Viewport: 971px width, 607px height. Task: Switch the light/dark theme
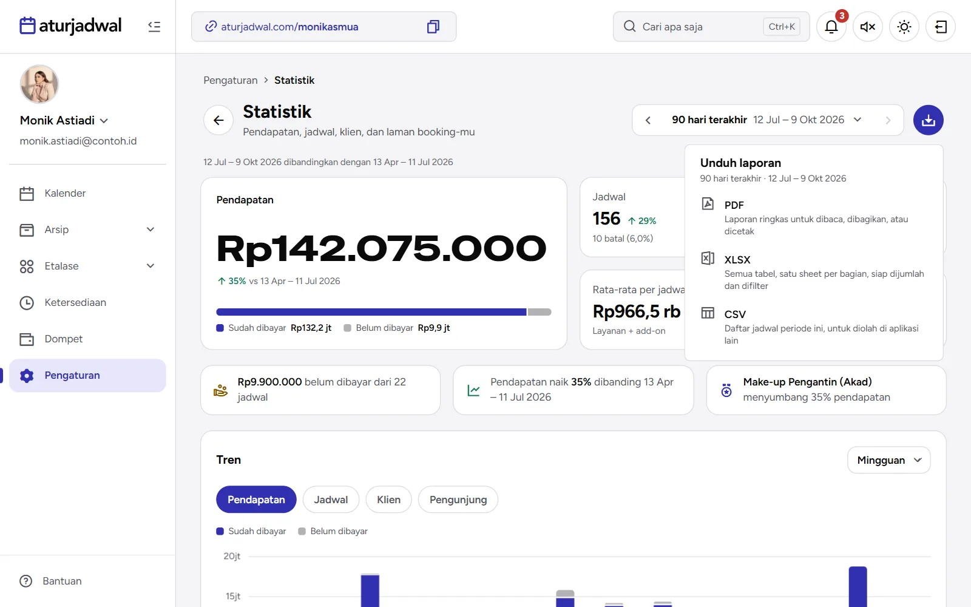click(904, 27)
